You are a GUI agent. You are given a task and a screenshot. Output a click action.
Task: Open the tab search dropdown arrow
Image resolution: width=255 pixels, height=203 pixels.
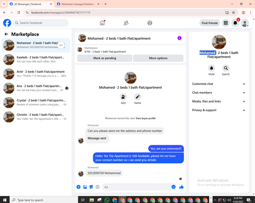4,4
